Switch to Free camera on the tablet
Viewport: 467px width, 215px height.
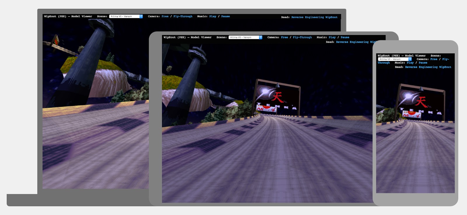285,37
